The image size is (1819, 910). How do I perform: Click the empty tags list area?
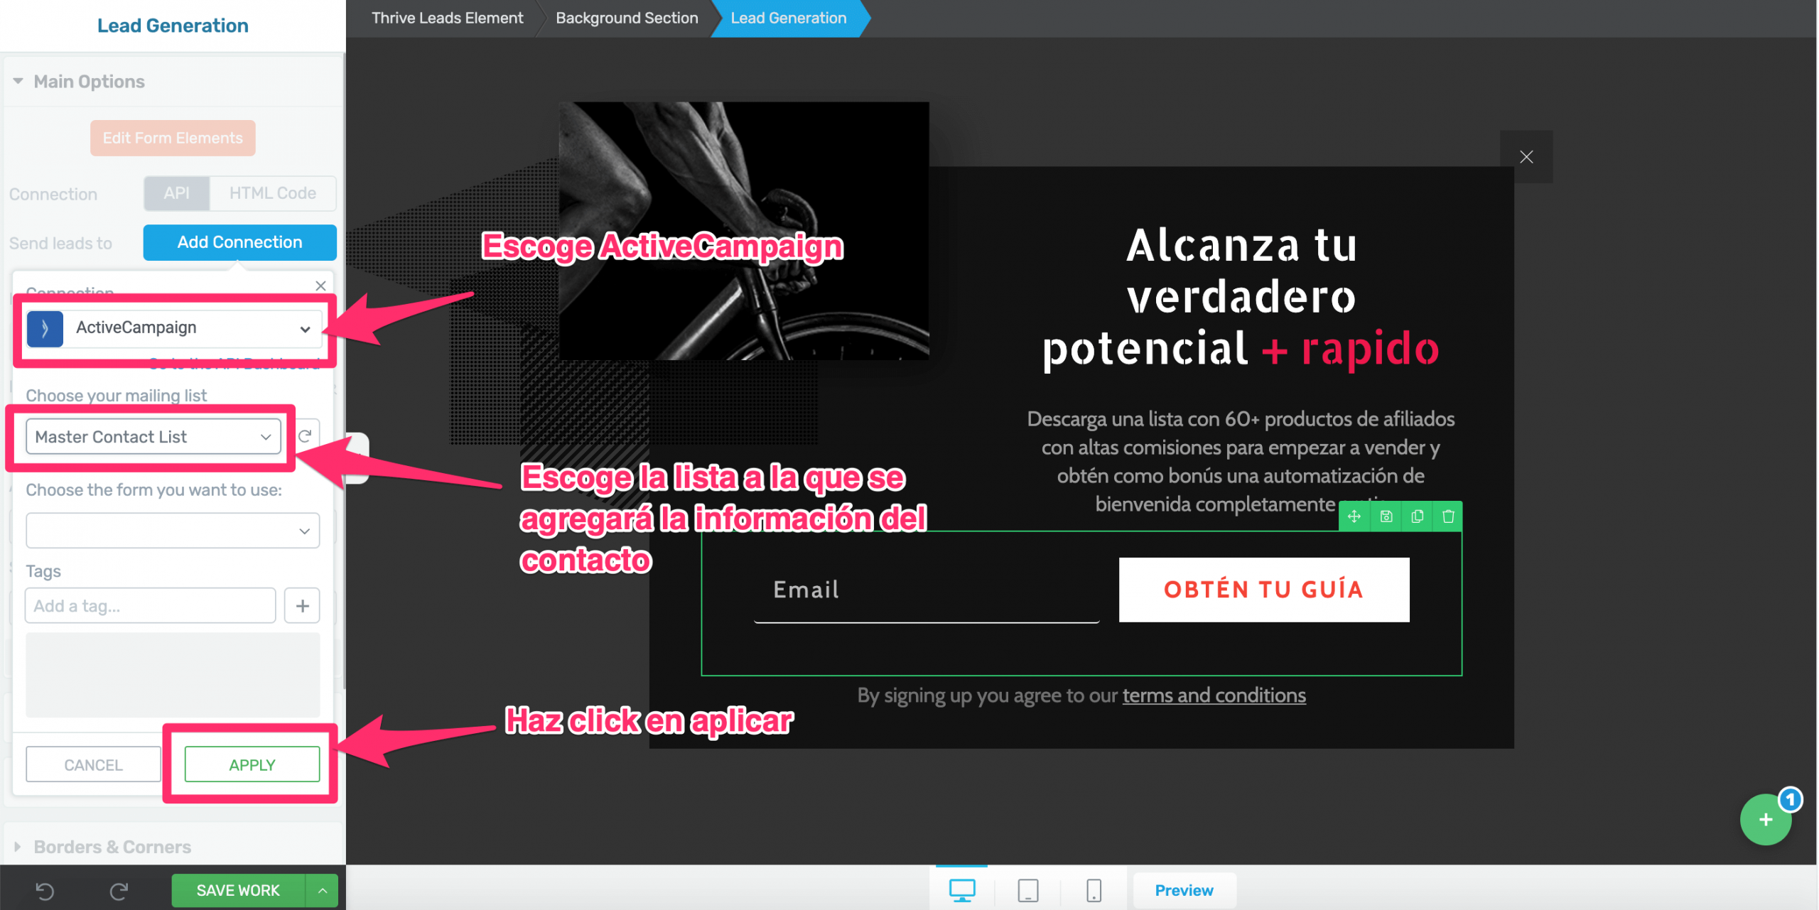coord(173,675)
